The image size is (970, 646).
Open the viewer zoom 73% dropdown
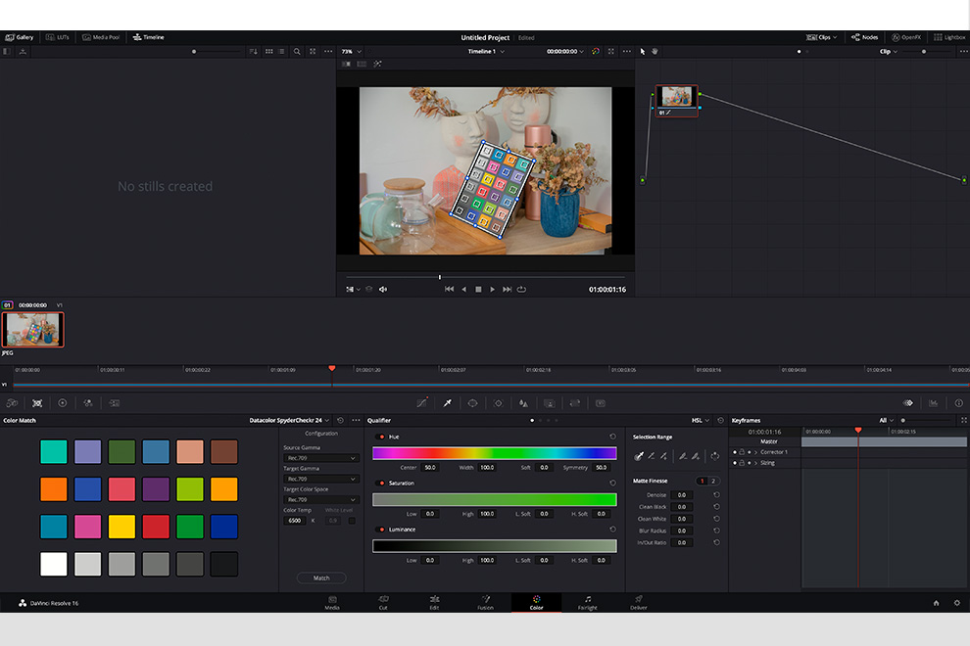[352, 51]
